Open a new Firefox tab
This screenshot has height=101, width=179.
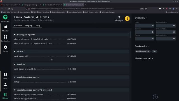(x=86, y=5)
